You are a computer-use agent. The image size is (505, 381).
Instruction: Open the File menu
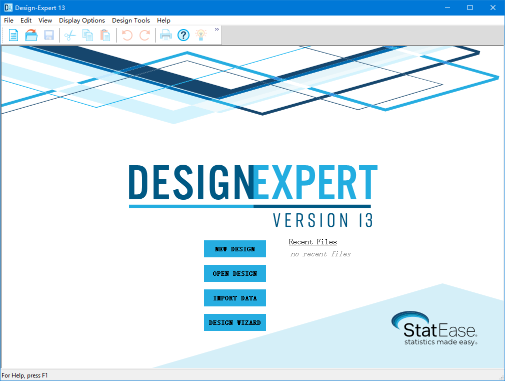click(x=8, y=21)
